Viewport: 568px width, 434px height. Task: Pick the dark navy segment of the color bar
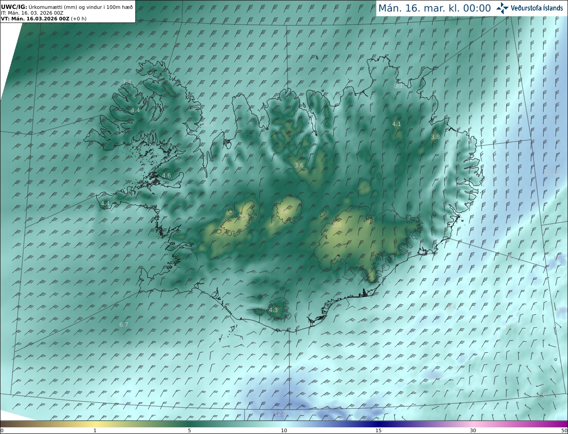click(x=379, y=424)
